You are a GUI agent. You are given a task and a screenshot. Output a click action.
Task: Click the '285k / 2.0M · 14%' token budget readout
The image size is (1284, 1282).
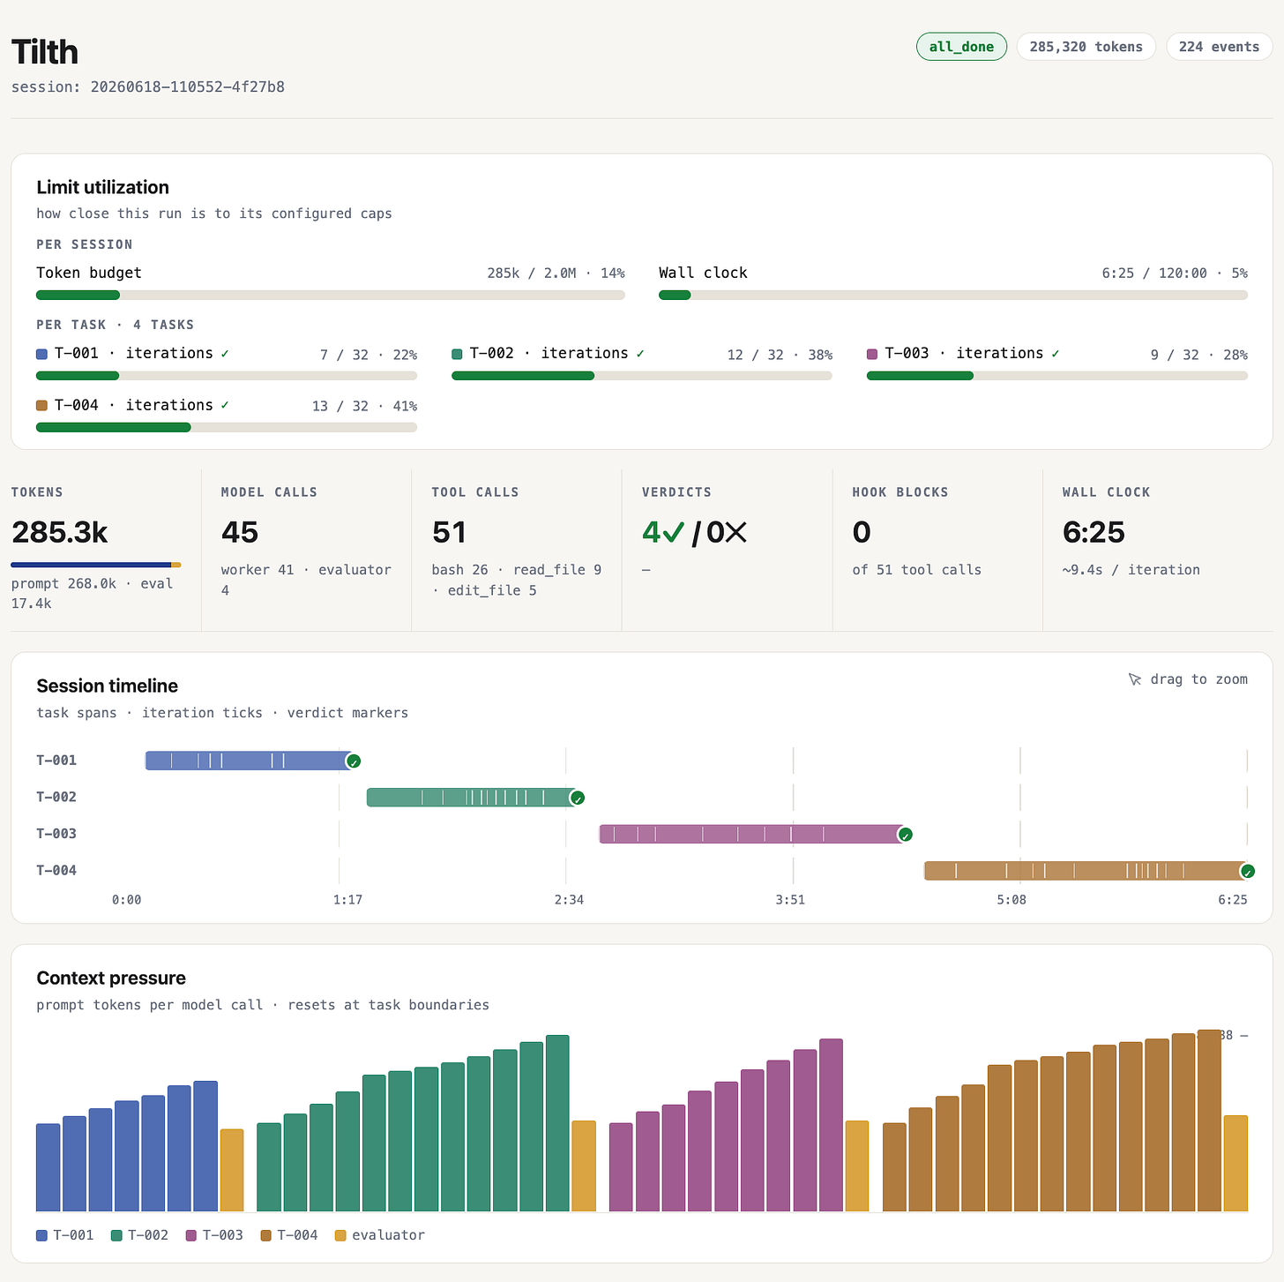pos(556,274)
